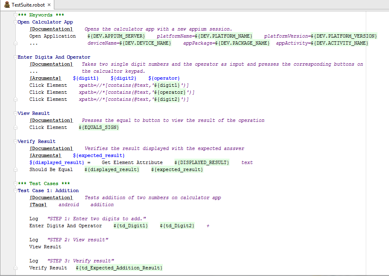Click the [Tags] setting in Test Case 1

38,205
